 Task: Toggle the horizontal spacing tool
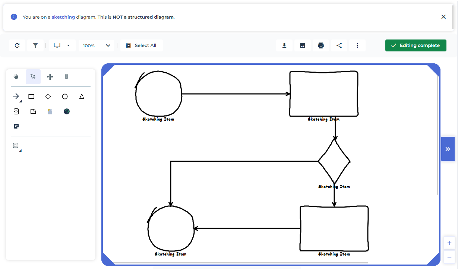50,76
